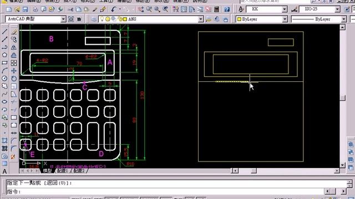Toggle the ANS layer light bulb on/off
355x199 pixels.
[x=102, y=19]
